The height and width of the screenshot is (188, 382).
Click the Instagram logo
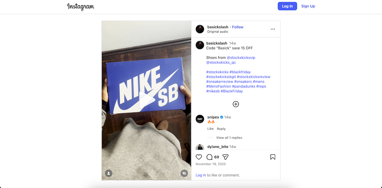pyautogui.click(x=81, y=7)
